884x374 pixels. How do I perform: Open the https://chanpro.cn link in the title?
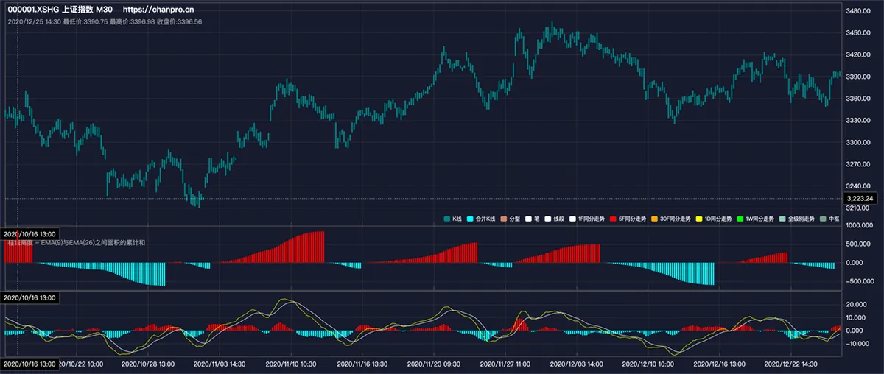click(x=158, y=10)
